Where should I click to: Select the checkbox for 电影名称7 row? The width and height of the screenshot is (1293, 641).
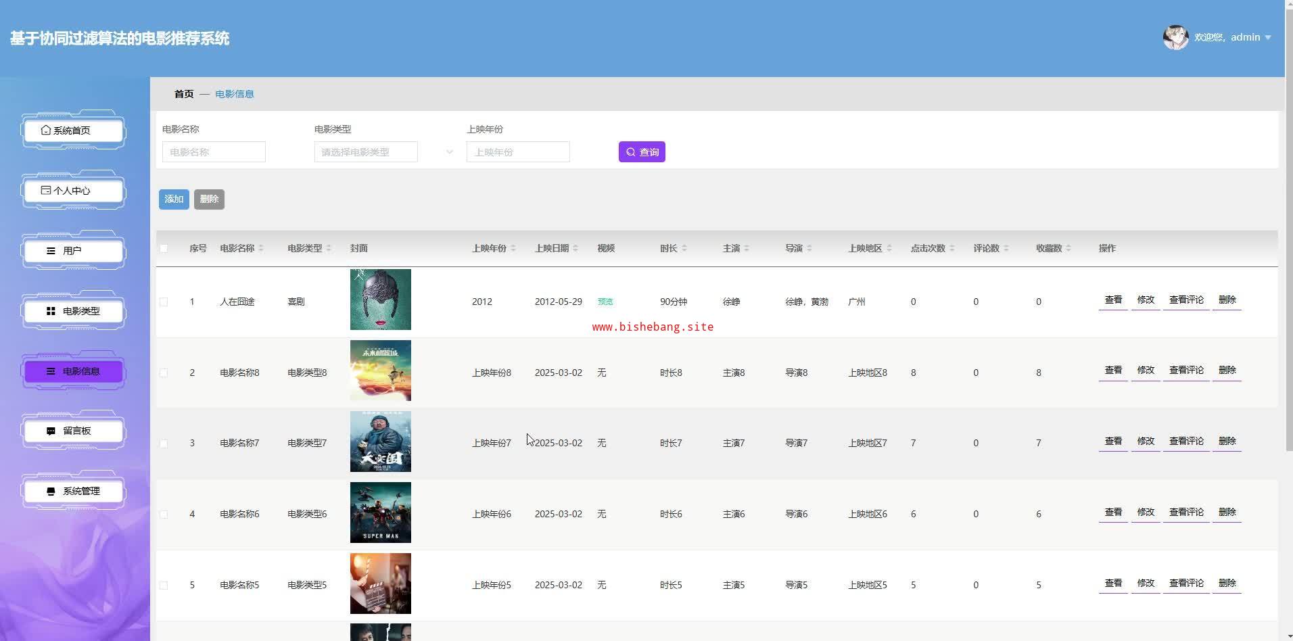pyautogui.click(x=164, y=444)
